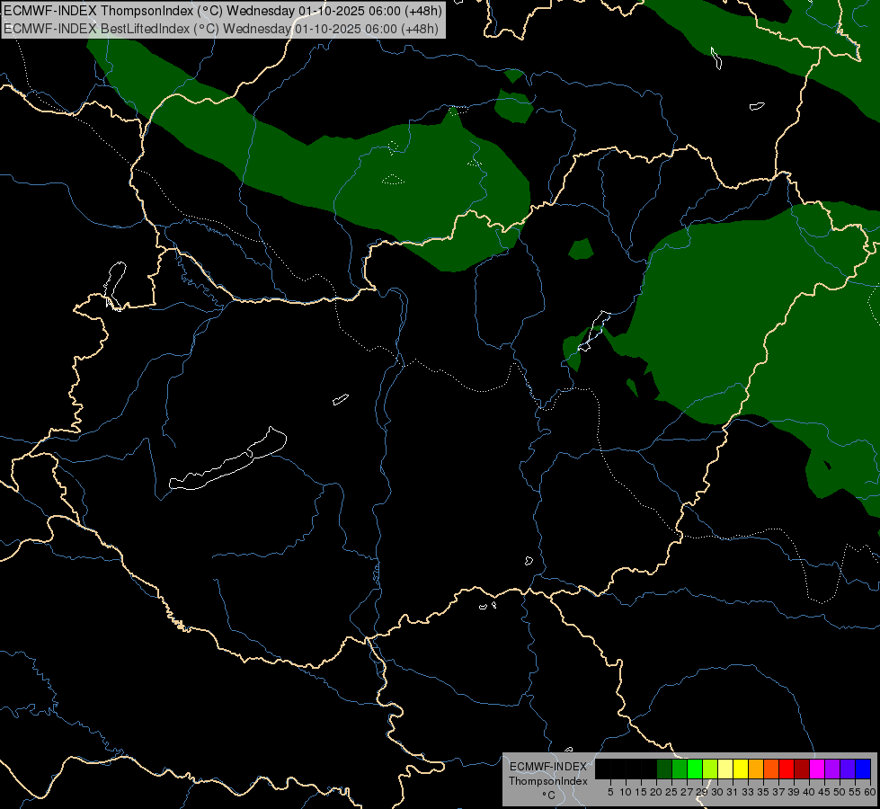Click the legend scale value "31"
Screen dimensions: 880x809
pyautogui.click(x=733, y=792)
